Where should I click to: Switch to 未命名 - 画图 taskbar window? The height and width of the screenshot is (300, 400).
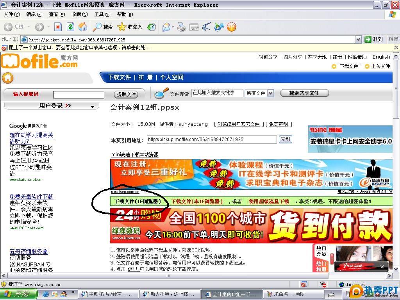pyautogui.click(x=293, y=294)
